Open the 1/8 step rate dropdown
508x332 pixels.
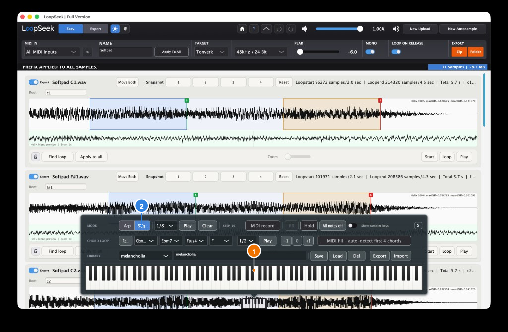tap(165, 226)
